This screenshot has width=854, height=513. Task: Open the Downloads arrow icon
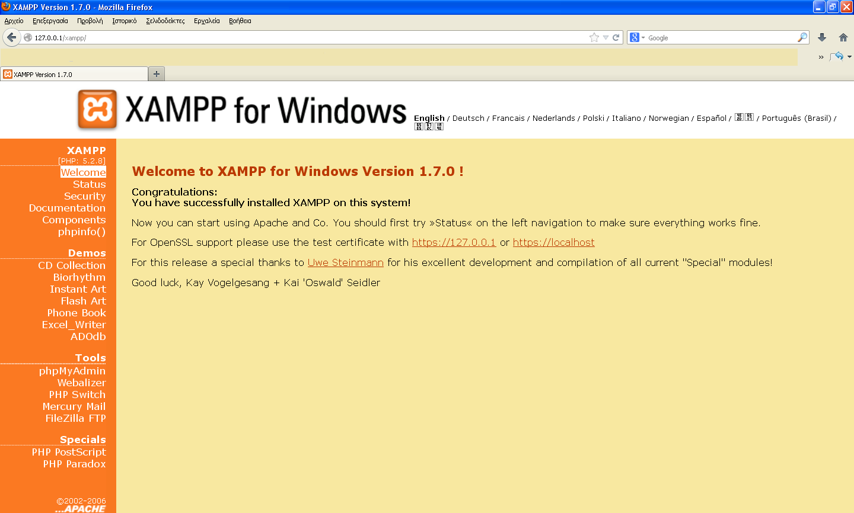click(x=822, y=37)
